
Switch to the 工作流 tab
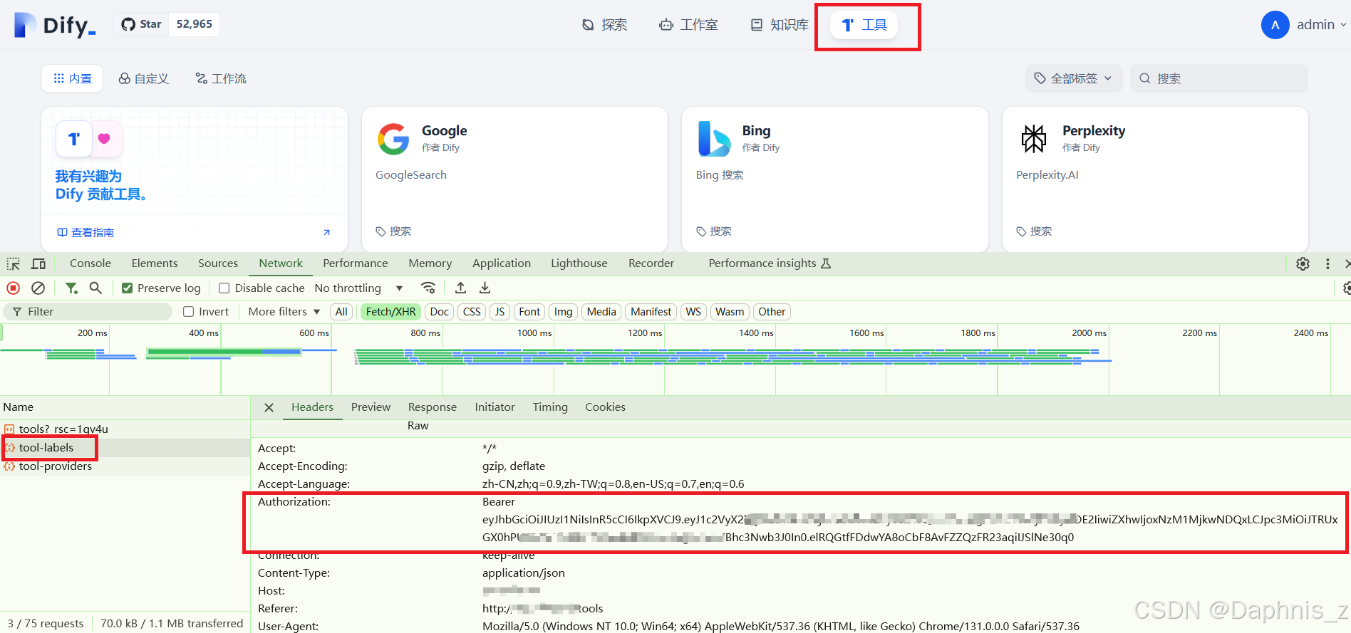[221, 78]
